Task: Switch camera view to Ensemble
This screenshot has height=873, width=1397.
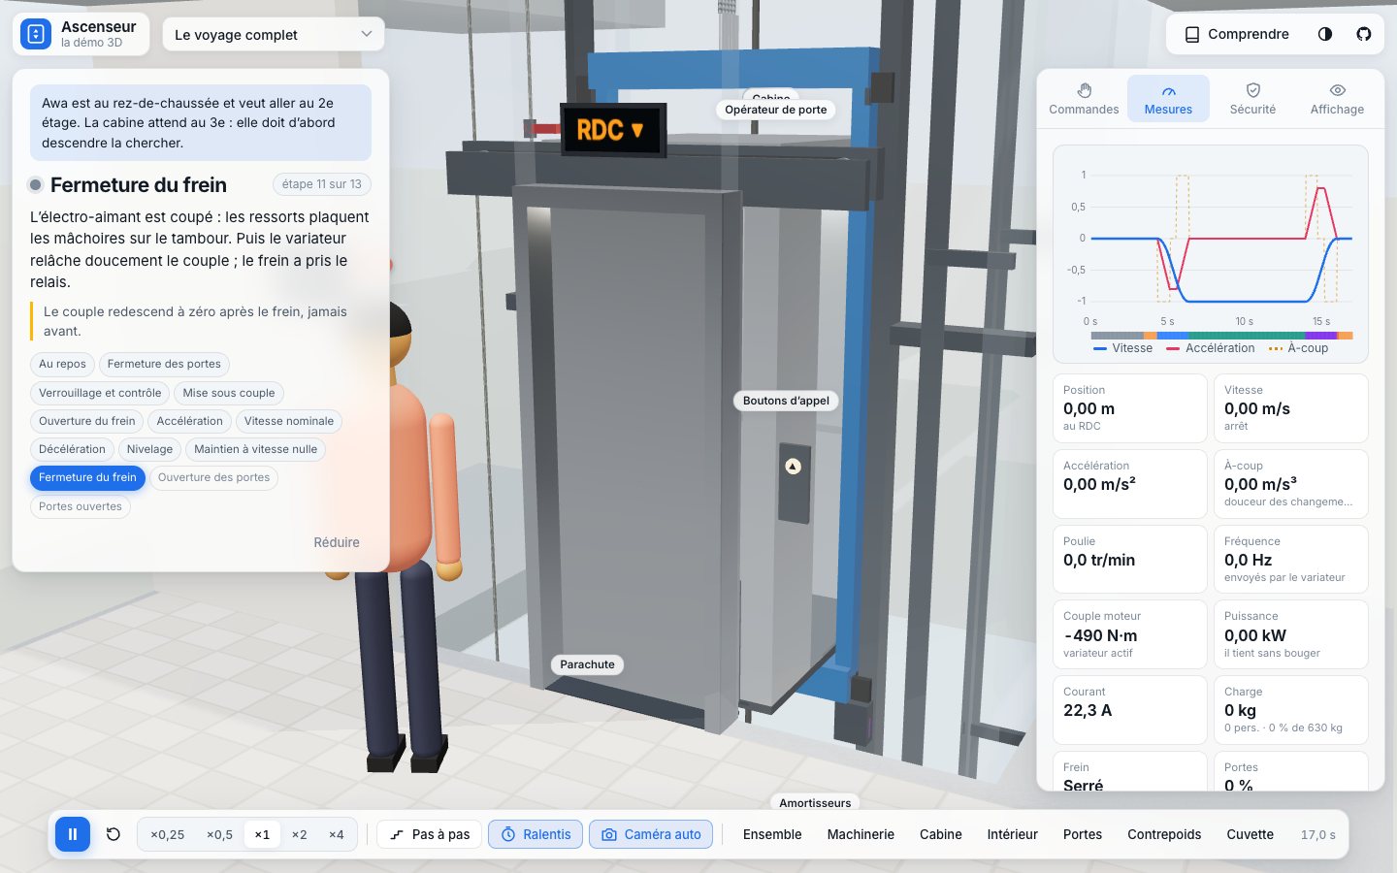Action: [x=772, y=834]
